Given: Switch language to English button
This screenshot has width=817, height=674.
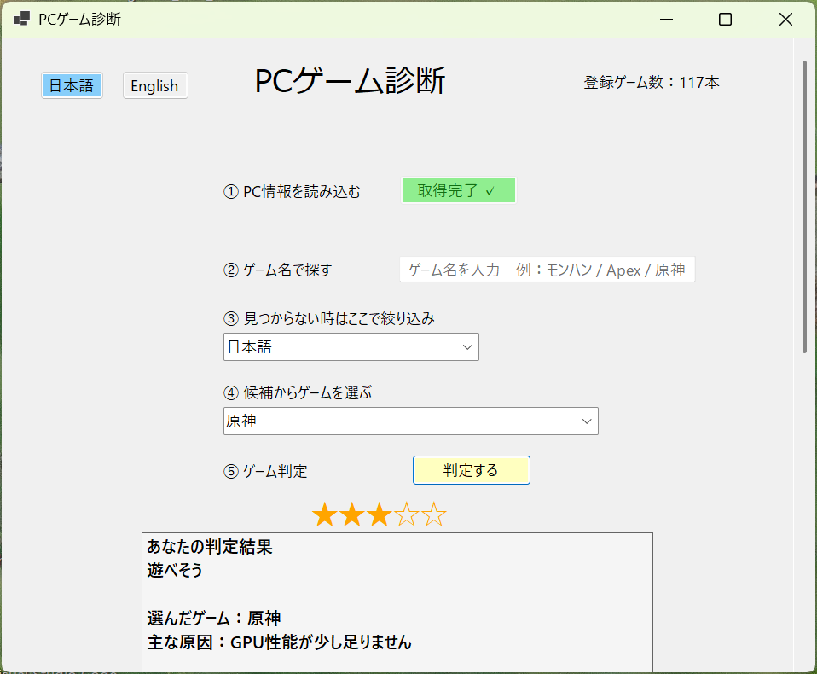Looking at the screenshot, I should point(155,85).
